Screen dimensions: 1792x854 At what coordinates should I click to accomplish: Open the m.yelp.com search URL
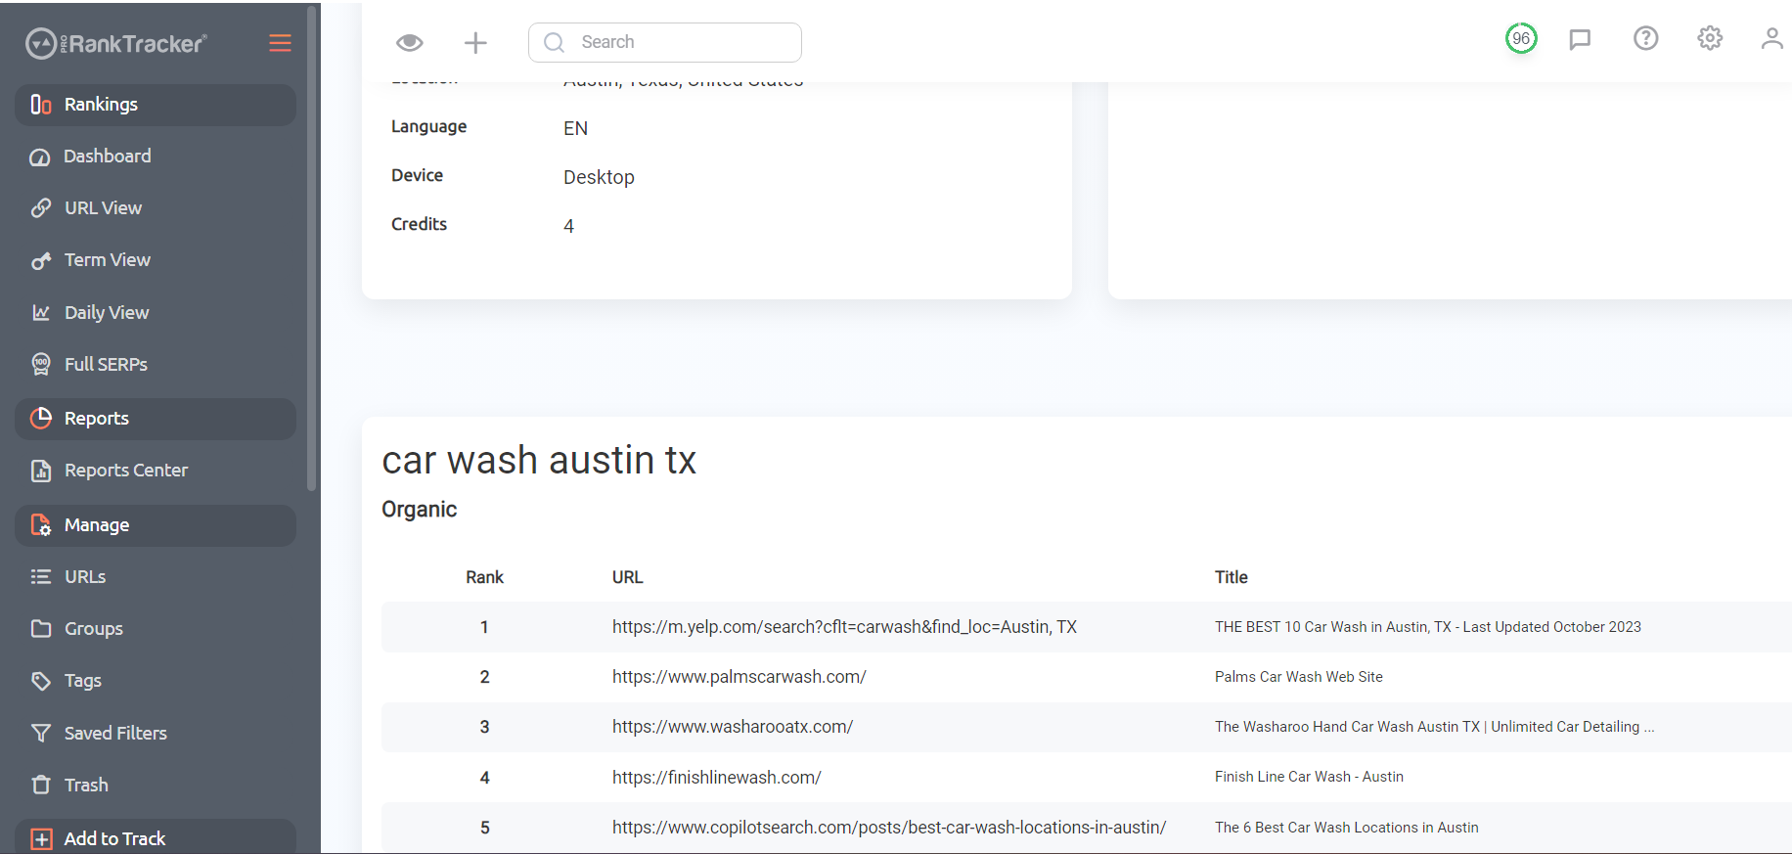click(844, 627)
